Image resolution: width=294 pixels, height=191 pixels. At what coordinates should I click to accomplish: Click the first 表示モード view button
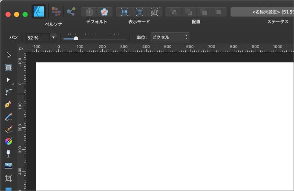point(124,11)
